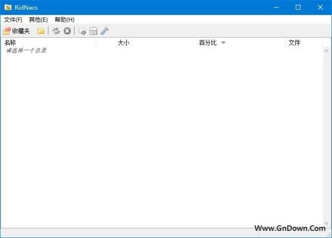Click the open folder icon in toolbar
Image resolution: width=332 pixels, height=238 pixels.
(x=41, y=31)
